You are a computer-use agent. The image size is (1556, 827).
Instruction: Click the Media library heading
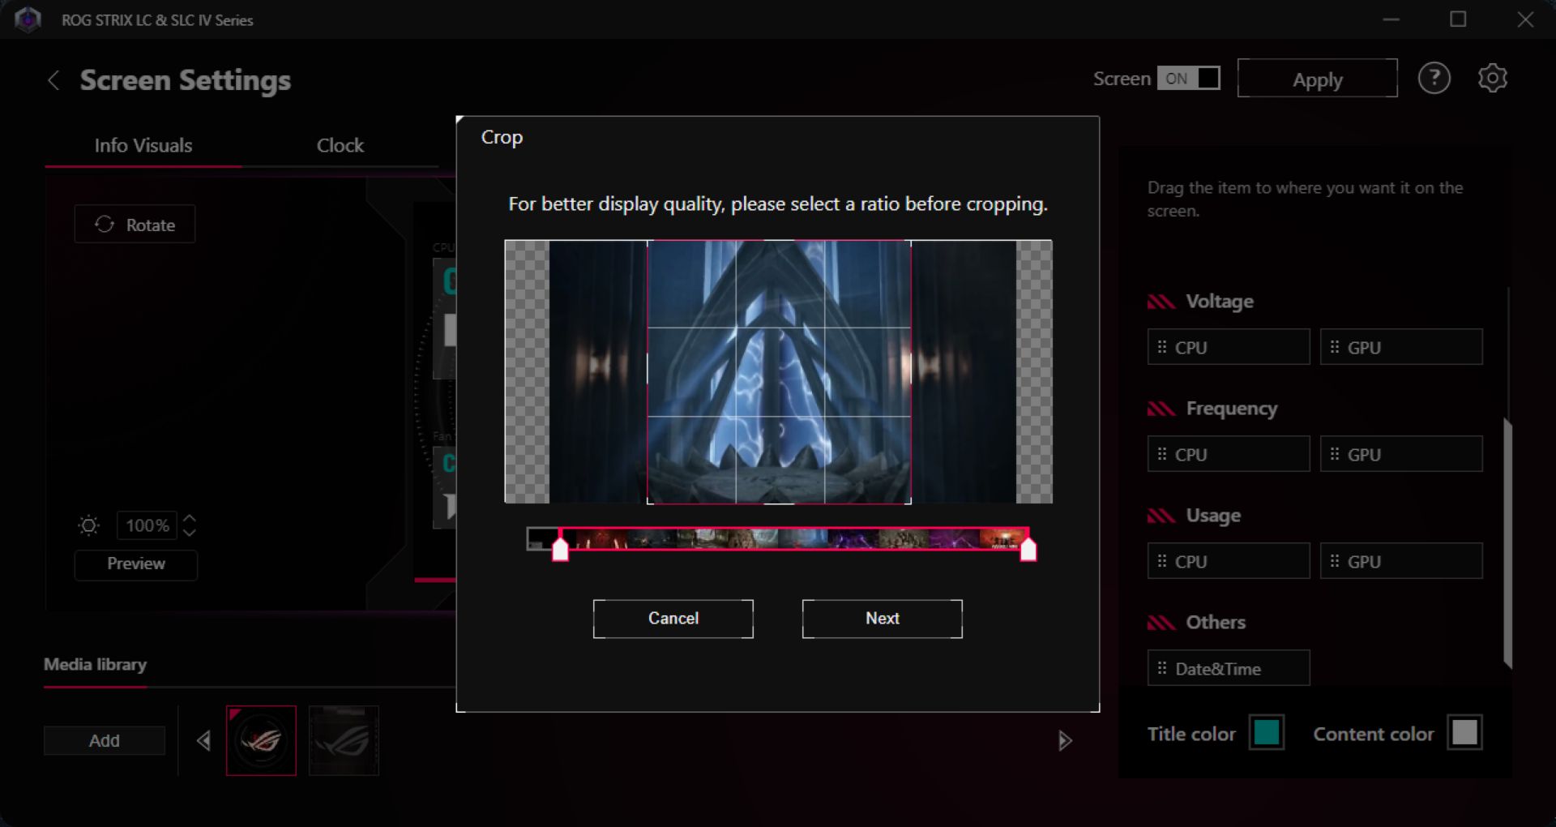pyautogui.click(x=96, y=665)
